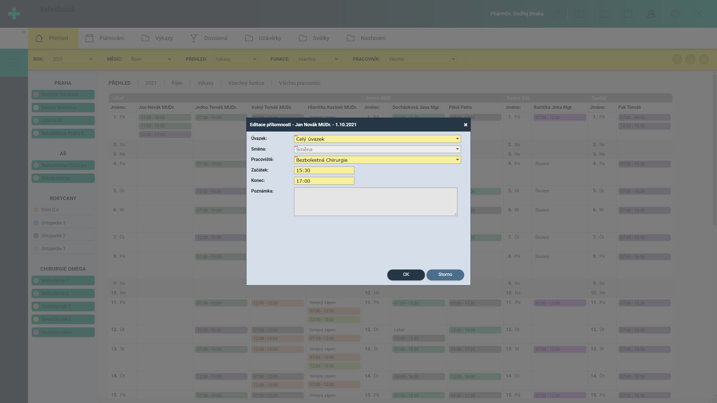Close the Editace přítomnosti dialog
Screen dimensions: 717x403
(x=465, y=125)
